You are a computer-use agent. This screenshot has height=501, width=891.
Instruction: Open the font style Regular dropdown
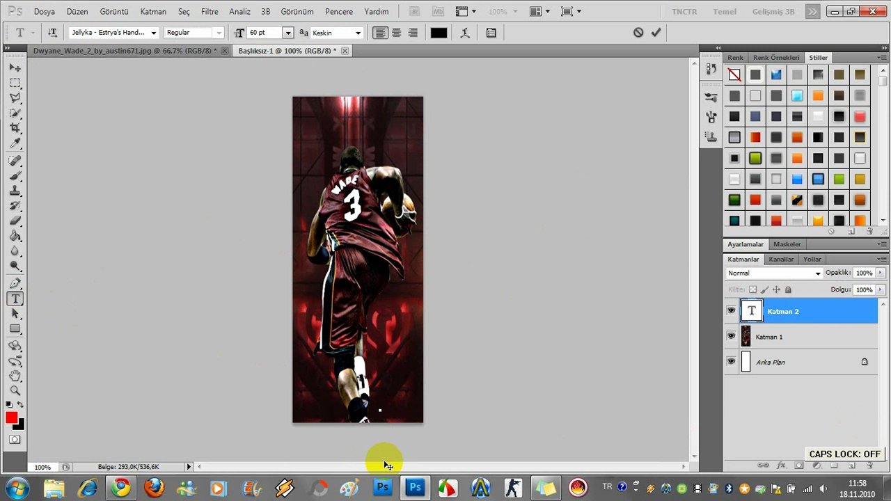point(219,33)
